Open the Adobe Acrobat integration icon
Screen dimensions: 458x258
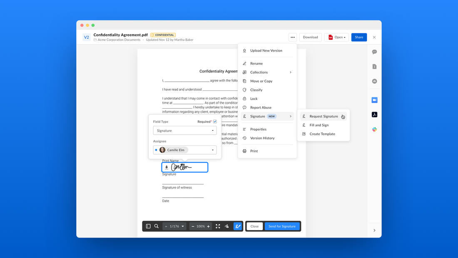pos(374,114)
